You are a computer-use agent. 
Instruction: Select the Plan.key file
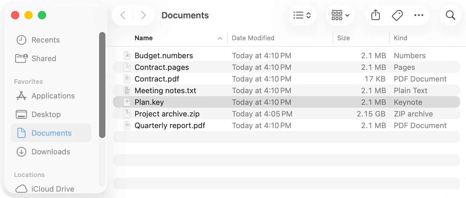pyautogui.click(x=287, y=102)
